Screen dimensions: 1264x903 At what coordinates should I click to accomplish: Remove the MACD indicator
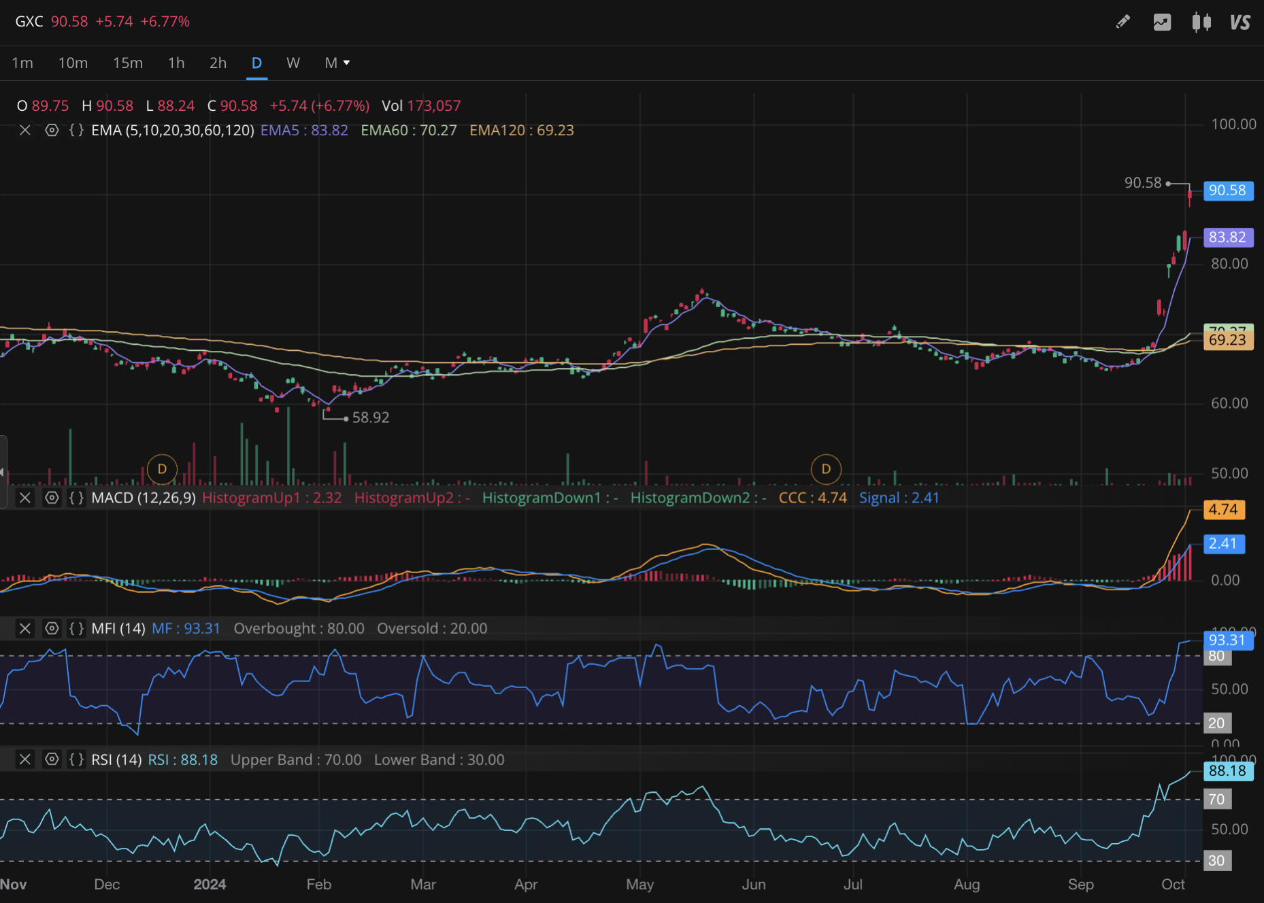coord(25,498)
